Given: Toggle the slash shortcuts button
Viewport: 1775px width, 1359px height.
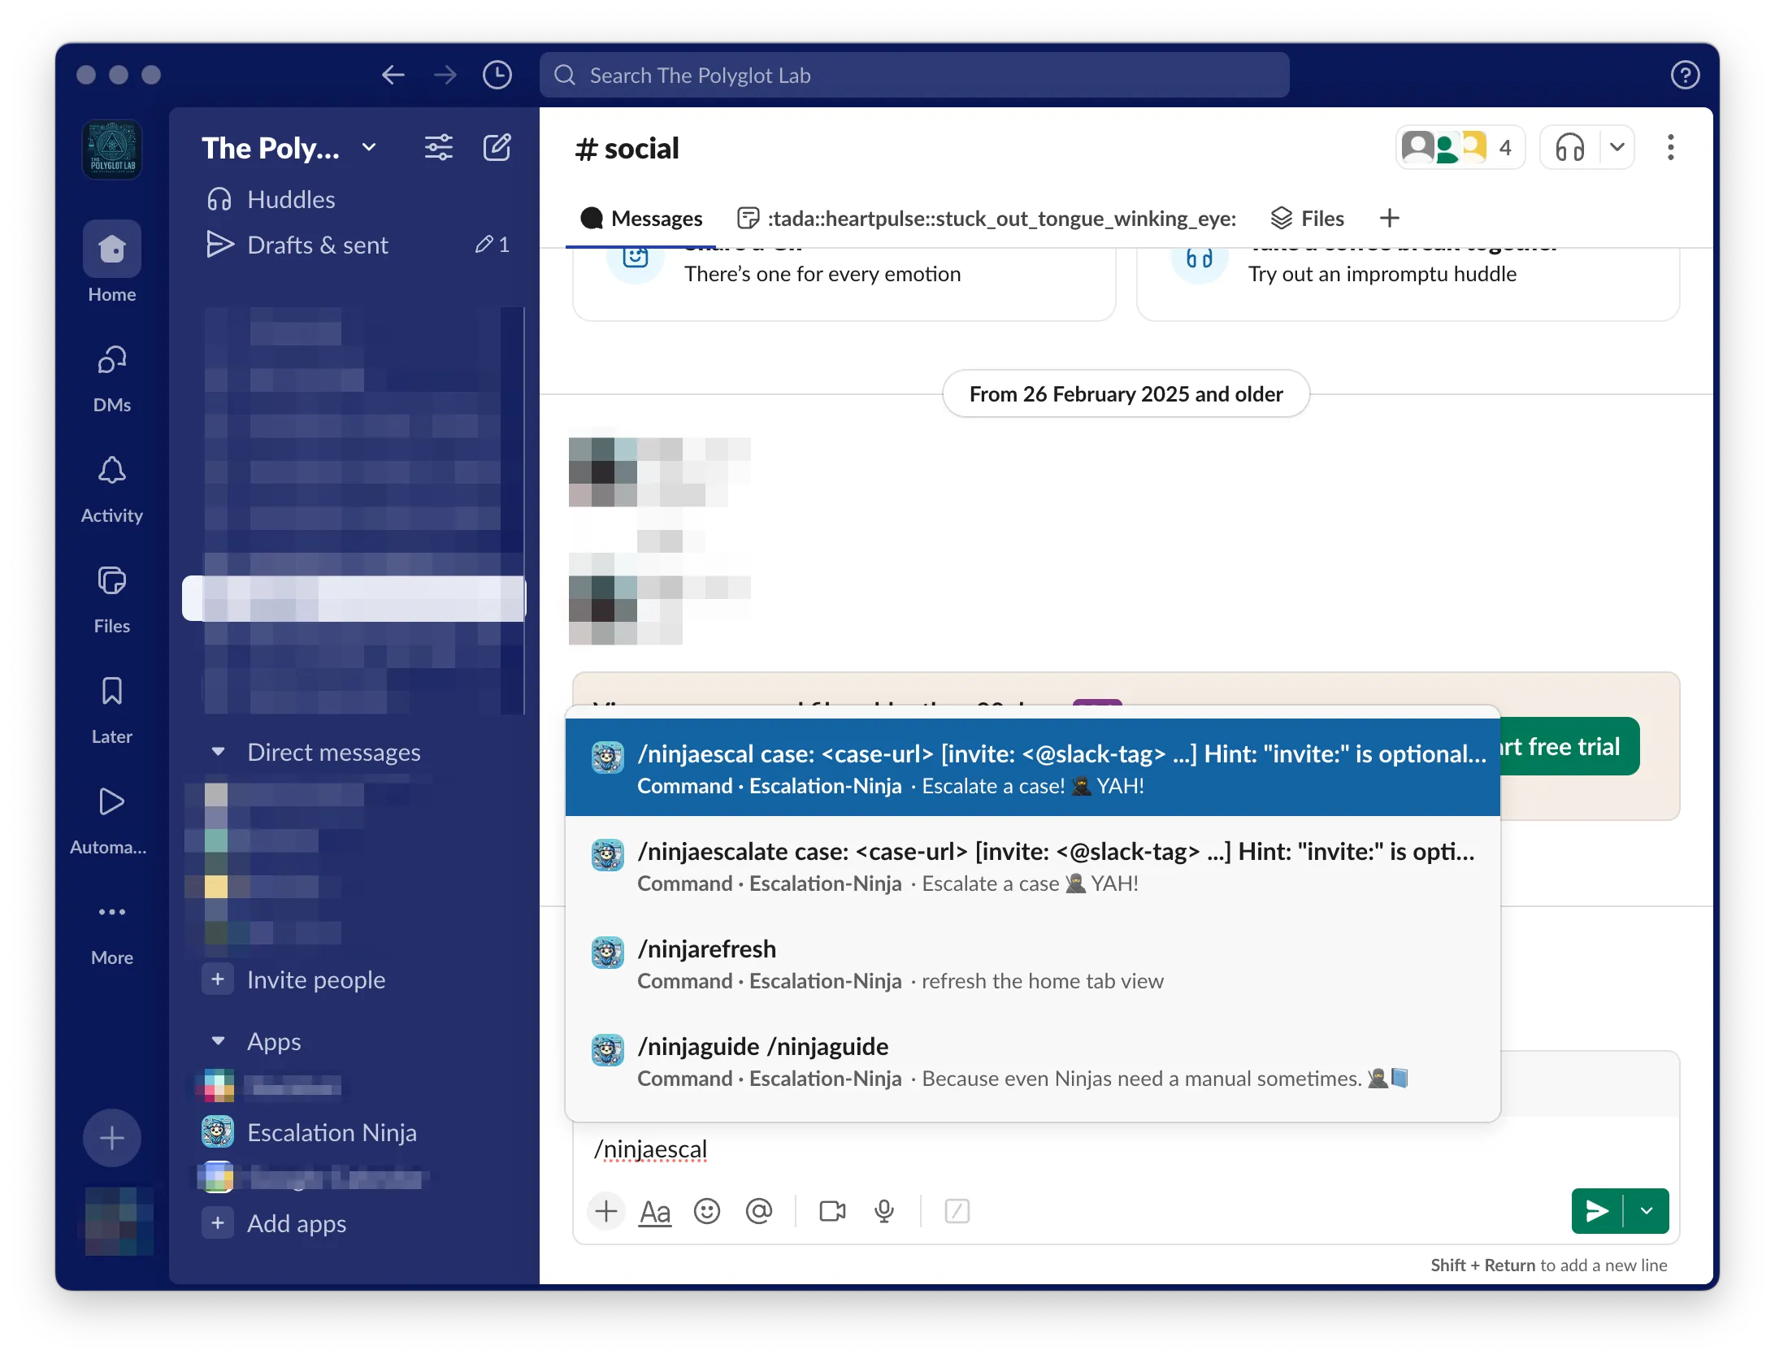Looking at the screenshot, I should [957, 1211].
